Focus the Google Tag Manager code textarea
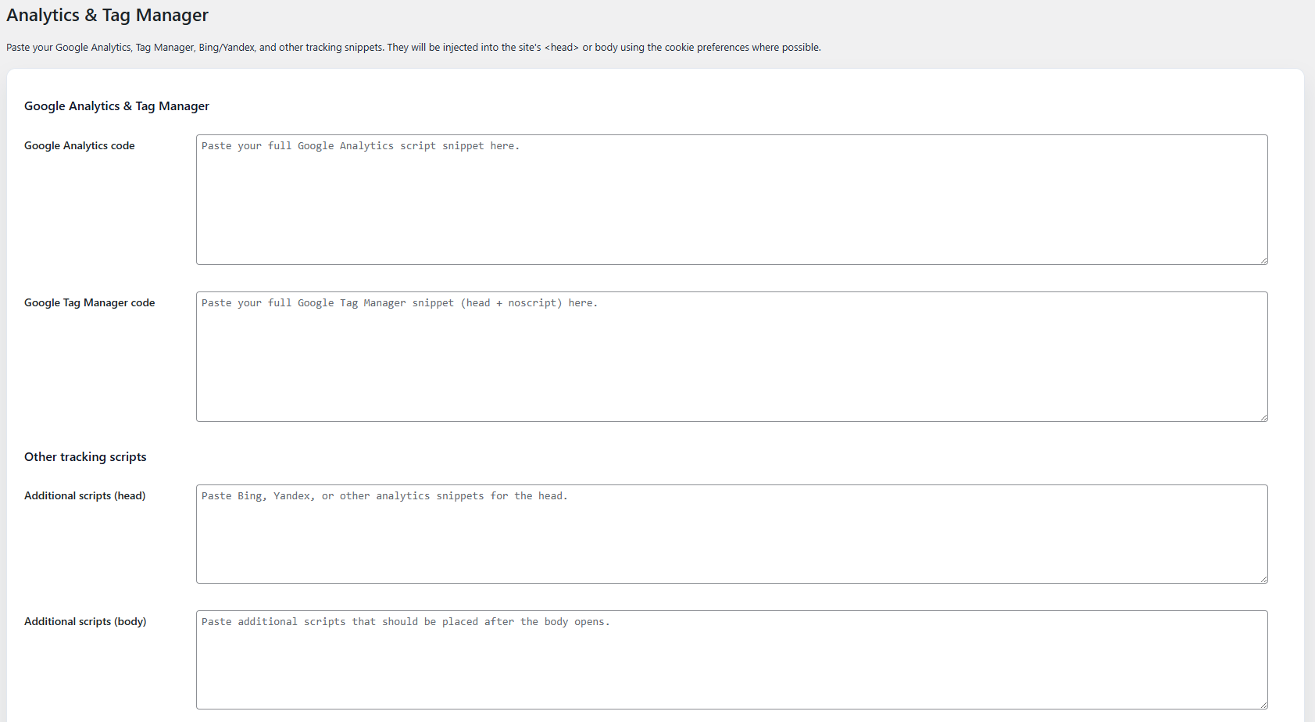Image resolution: width=1315 pixels, height=722 pixels. coord(731,356)
